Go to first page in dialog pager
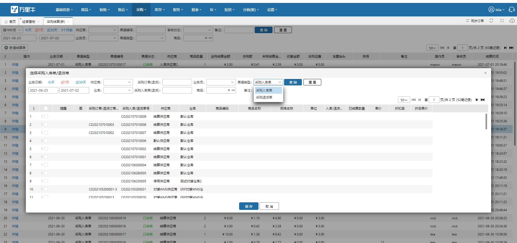The width and height of the screenshot is (517, 243). (x=414, y=100)
